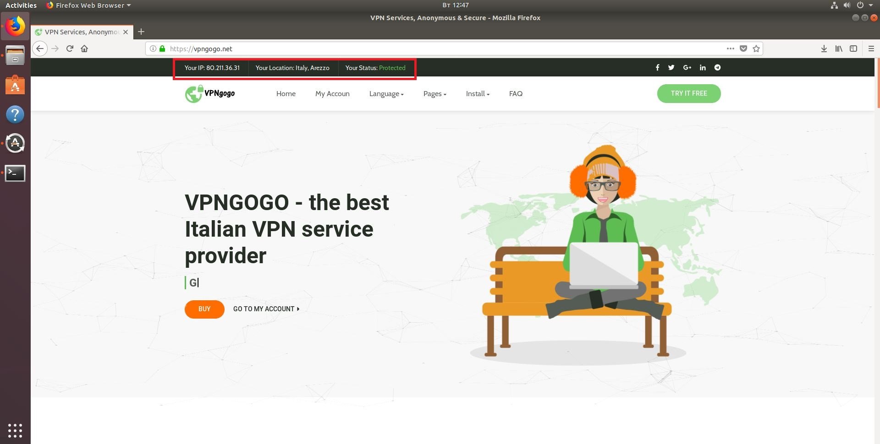Screen dimensions: 880x444
Task: Open Software Updater in the dock
Action: click(x=15, y=143)
